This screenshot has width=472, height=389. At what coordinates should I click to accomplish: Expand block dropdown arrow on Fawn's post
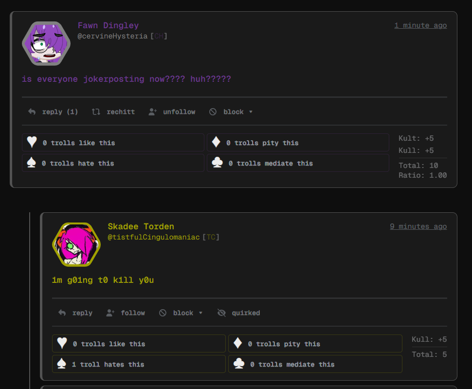[x=251, y=111]
